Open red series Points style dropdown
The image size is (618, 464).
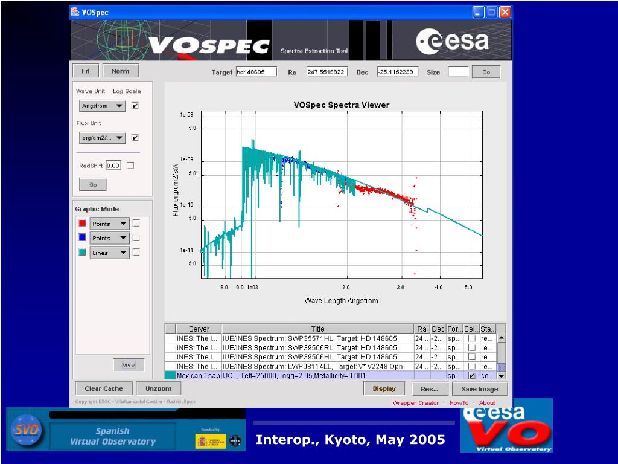tap(110, 224)
